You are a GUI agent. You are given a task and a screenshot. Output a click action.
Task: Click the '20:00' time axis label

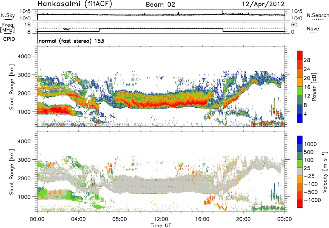[x=243, y=219]
